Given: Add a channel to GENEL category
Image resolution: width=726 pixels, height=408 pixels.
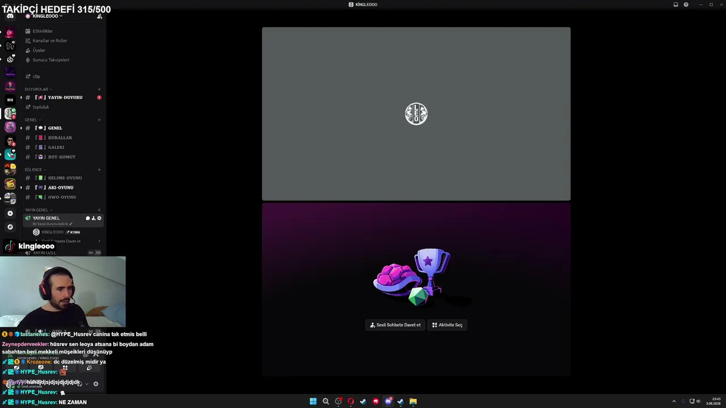Looking at the screenshot, I should point(99,120).
